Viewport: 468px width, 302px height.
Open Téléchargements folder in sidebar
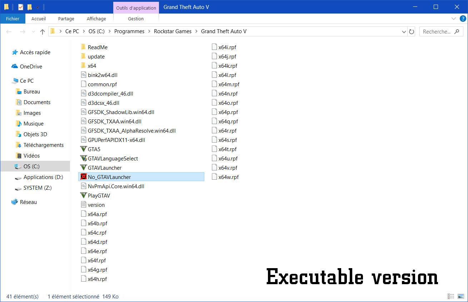(x=40, y=145)
